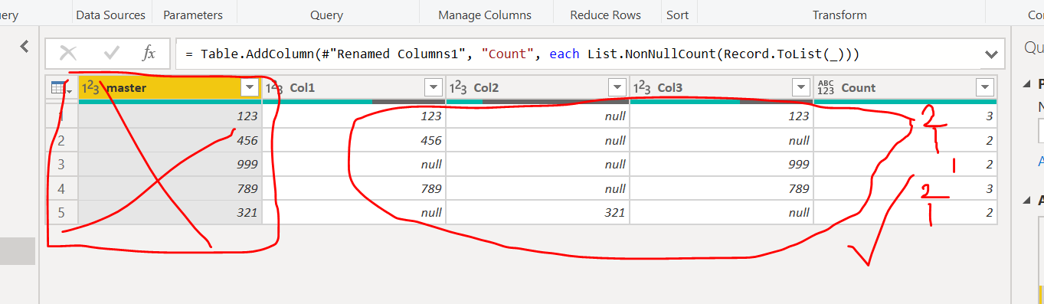Select row number 5 in the grid
This screenshot has height=304, width=1044.
(x=61, y=213)
